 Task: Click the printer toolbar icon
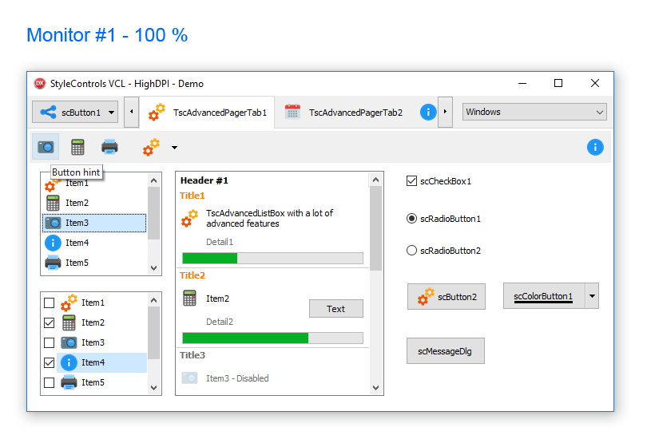pyautogui.click(x=109, y=147)
